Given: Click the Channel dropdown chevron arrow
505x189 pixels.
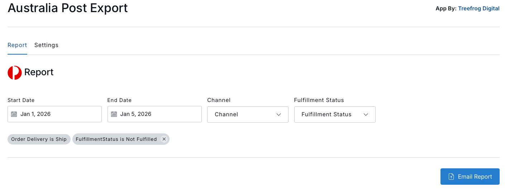Looking at the screenshot, I should coord(279,114).
